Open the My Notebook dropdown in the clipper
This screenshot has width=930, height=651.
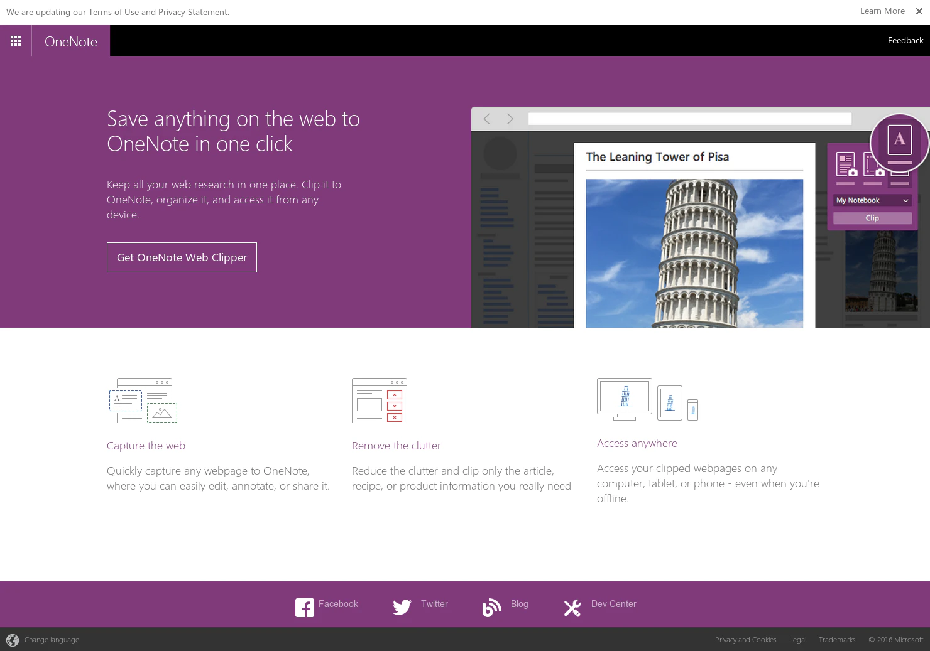872,200
